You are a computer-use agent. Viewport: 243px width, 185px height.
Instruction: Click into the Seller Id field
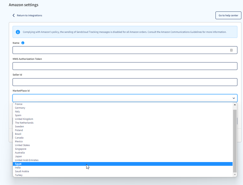(x=125, y=82)
